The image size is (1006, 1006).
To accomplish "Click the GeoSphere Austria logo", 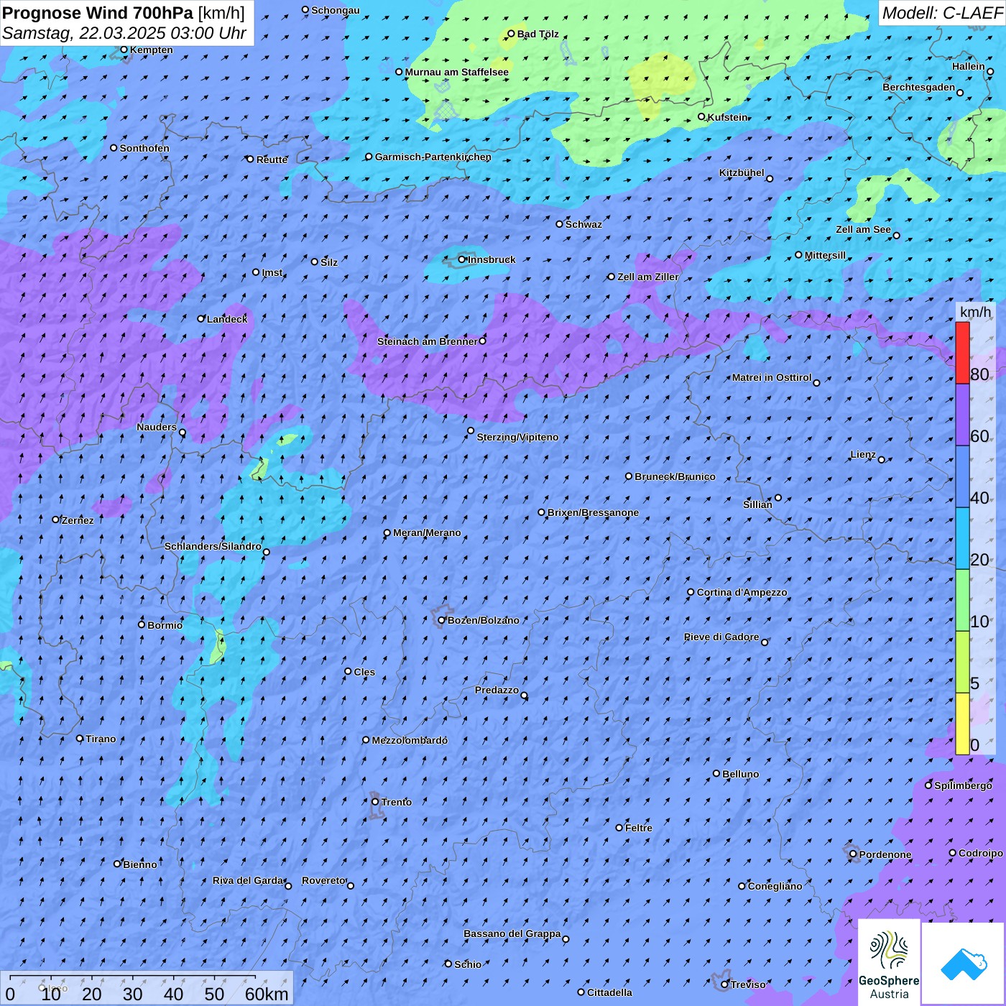I will pyautogui.click(x=890, y=962).
